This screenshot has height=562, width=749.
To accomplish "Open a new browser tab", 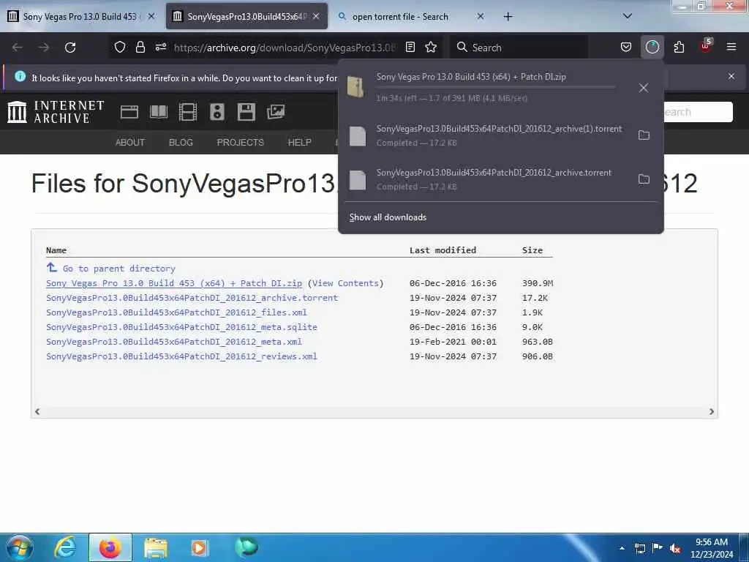I will point(508,17).
